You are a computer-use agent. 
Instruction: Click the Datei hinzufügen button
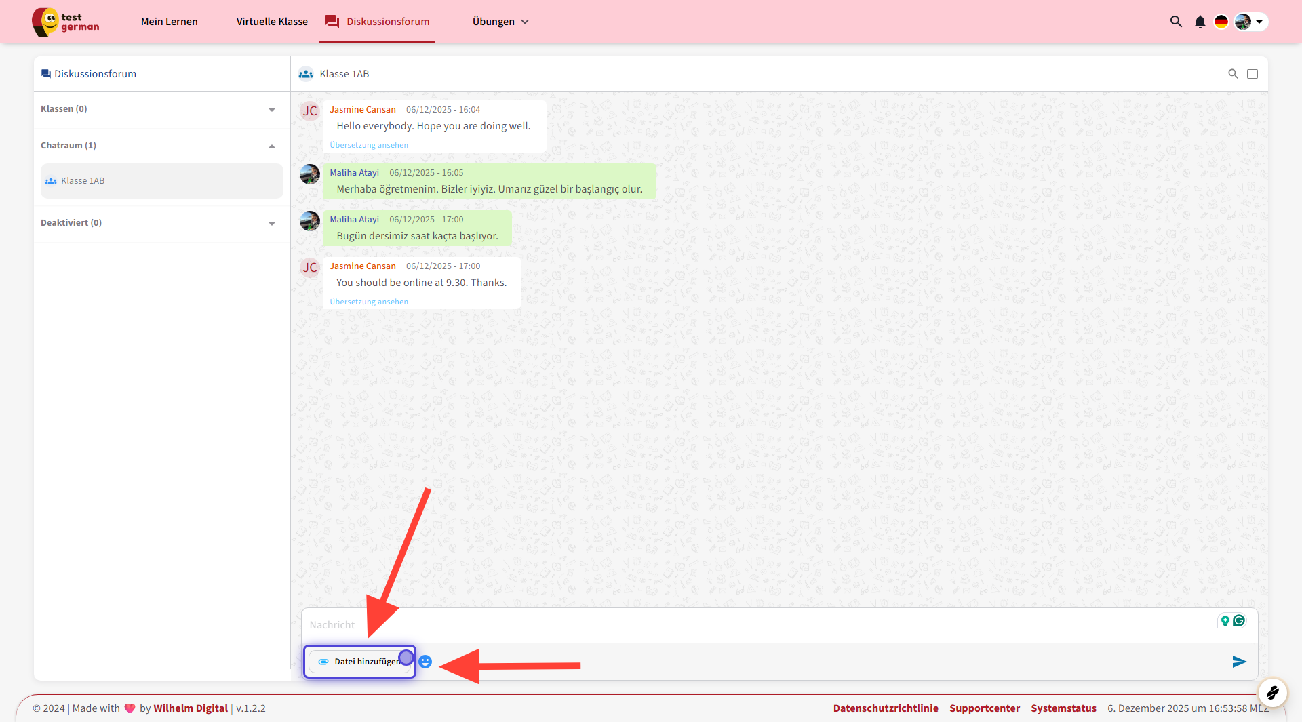pyautogui.click(x=359, y=662)
